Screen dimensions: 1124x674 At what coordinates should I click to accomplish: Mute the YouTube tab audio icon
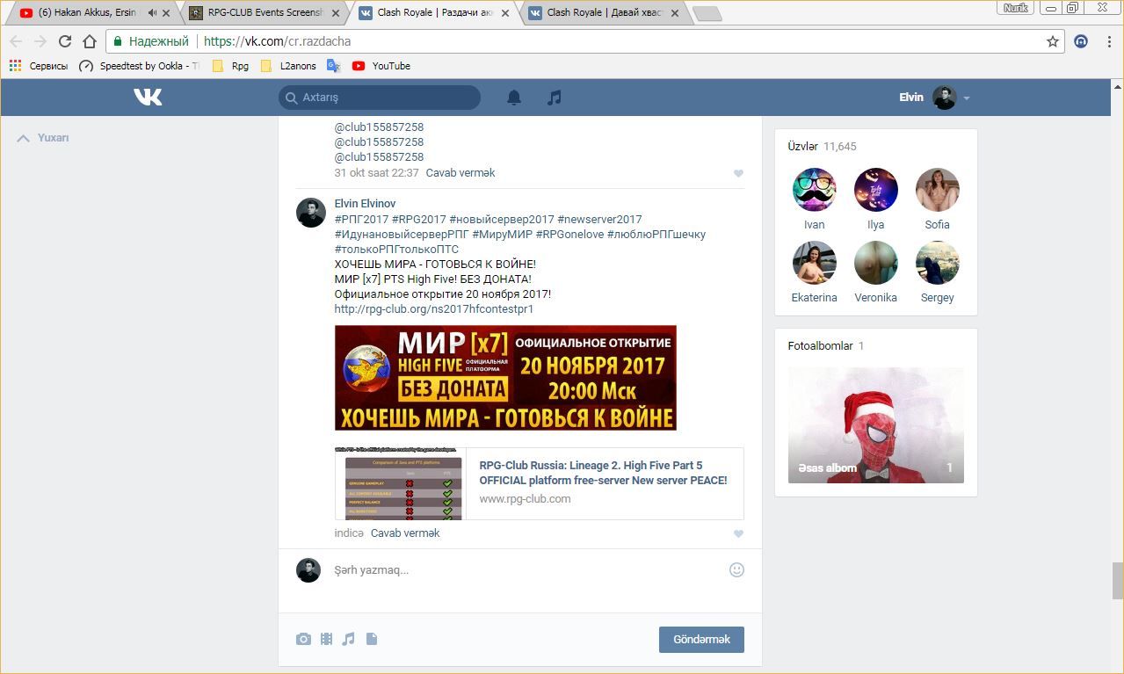[x=153, y=13]
